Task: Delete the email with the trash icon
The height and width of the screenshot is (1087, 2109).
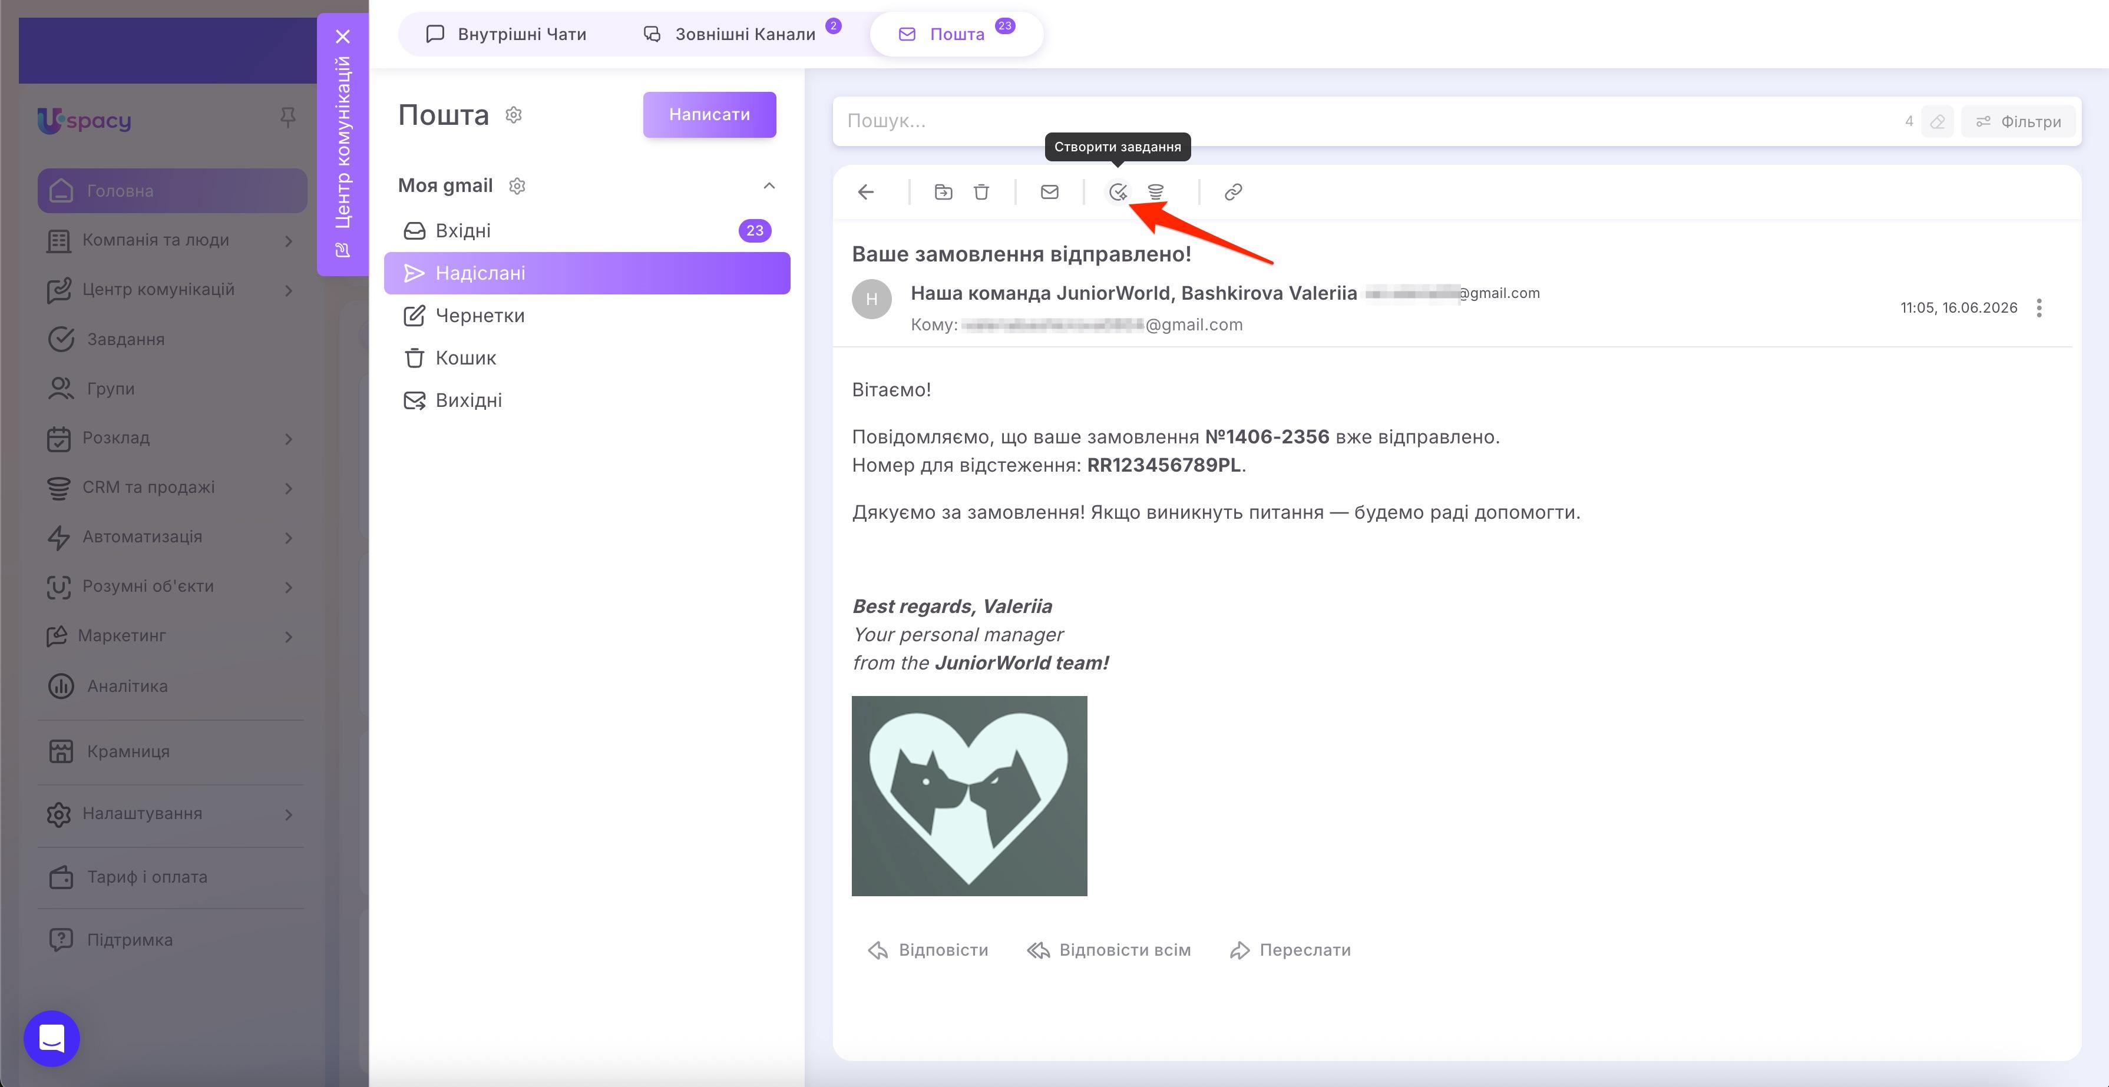Action: [981, 191]
